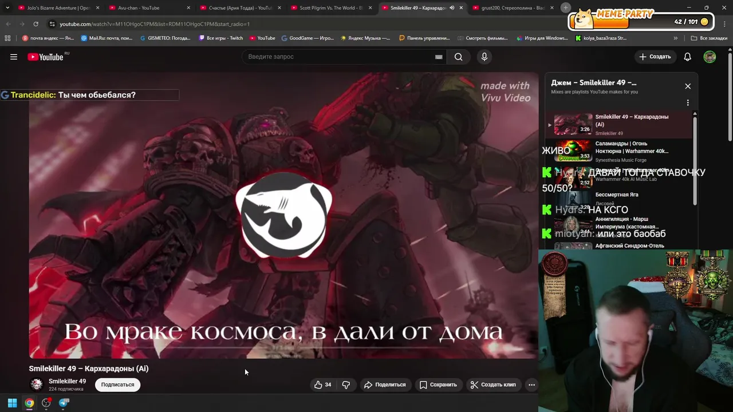Open a new browser tab
This screenshot has width=733, height=412.
tap(565, 7)
